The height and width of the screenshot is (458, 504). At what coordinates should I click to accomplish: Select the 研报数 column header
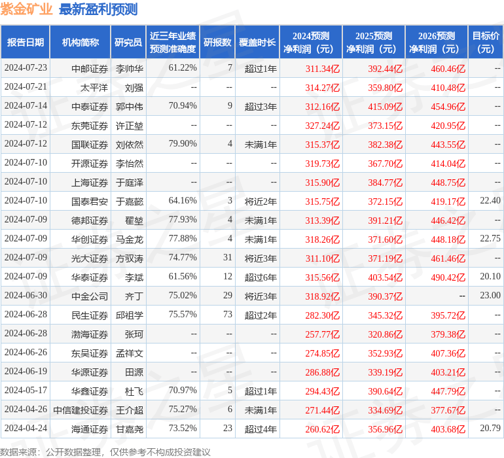pos(217,42)
